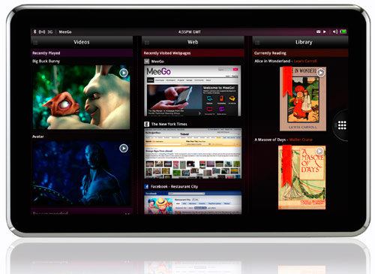Tap the play indicator in status bar

325,32
